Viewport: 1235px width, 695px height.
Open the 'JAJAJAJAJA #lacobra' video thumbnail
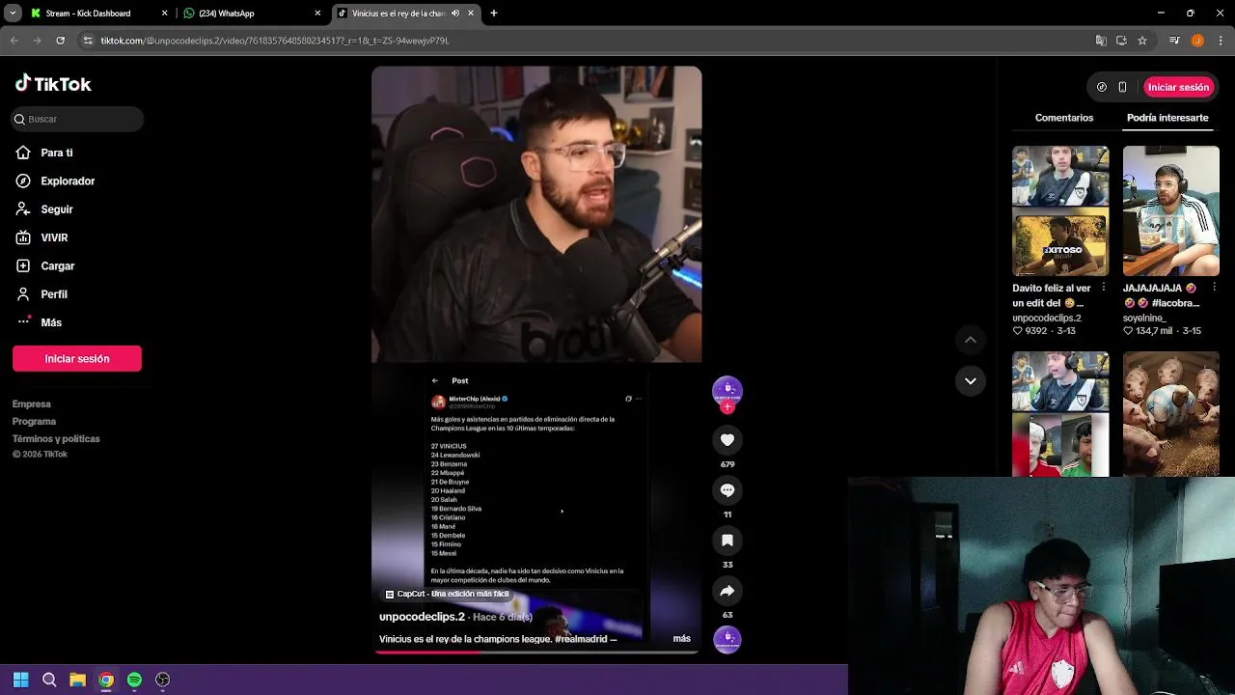(x=1171, y=210)
